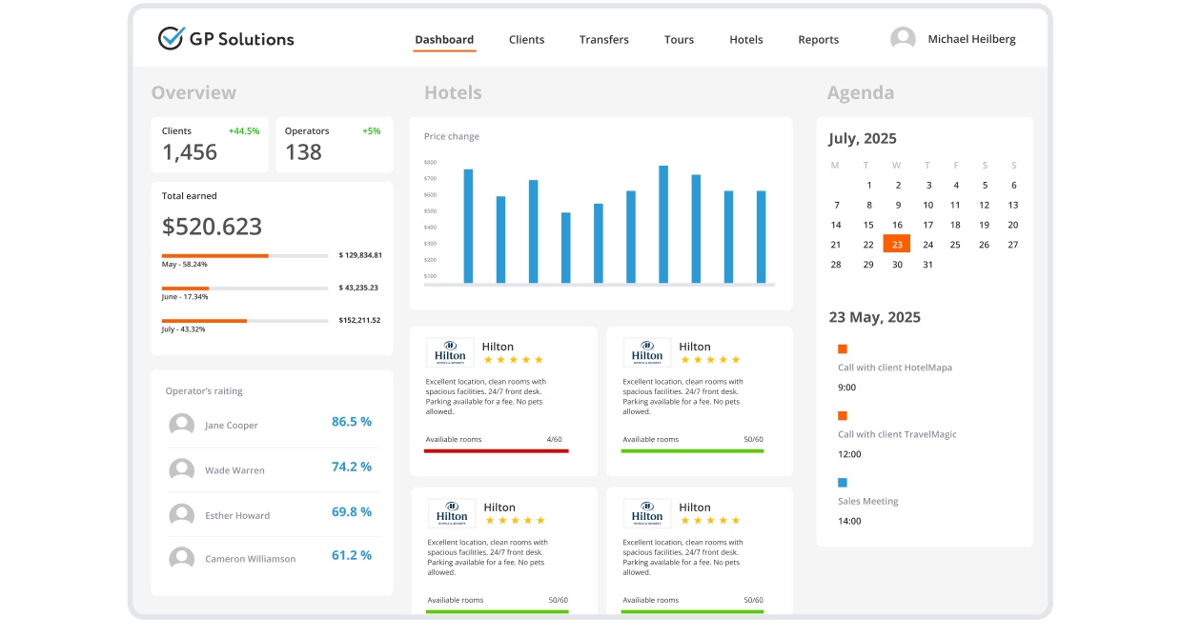Viewport: 1181px width, 637px height.
Task: Click the Hilton logo with 4/60 rooms
Action: pyautogui.click(x=451, y=352)
